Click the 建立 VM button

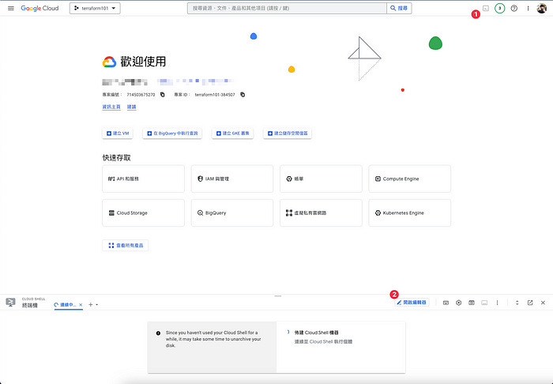(x=118, y=134)
